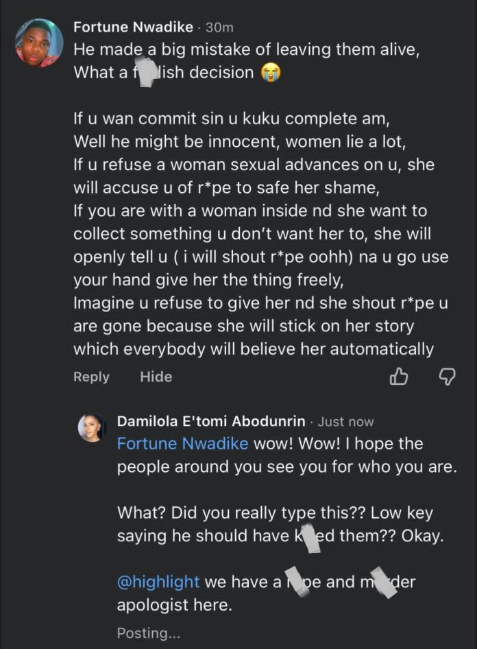
Task: Hide Fortune Nwadike's comment
Action: point(156,377)
